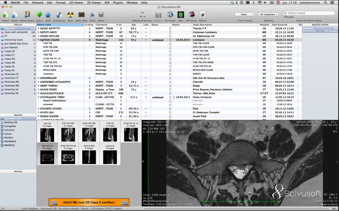339x211 pixels.
Task: Toggle the Soundex checkbox
Action: coord(285,17)
